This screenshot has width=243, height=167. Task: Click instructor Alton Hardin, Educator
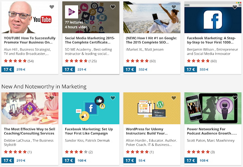pyautogui.click(x=151, y=143)
